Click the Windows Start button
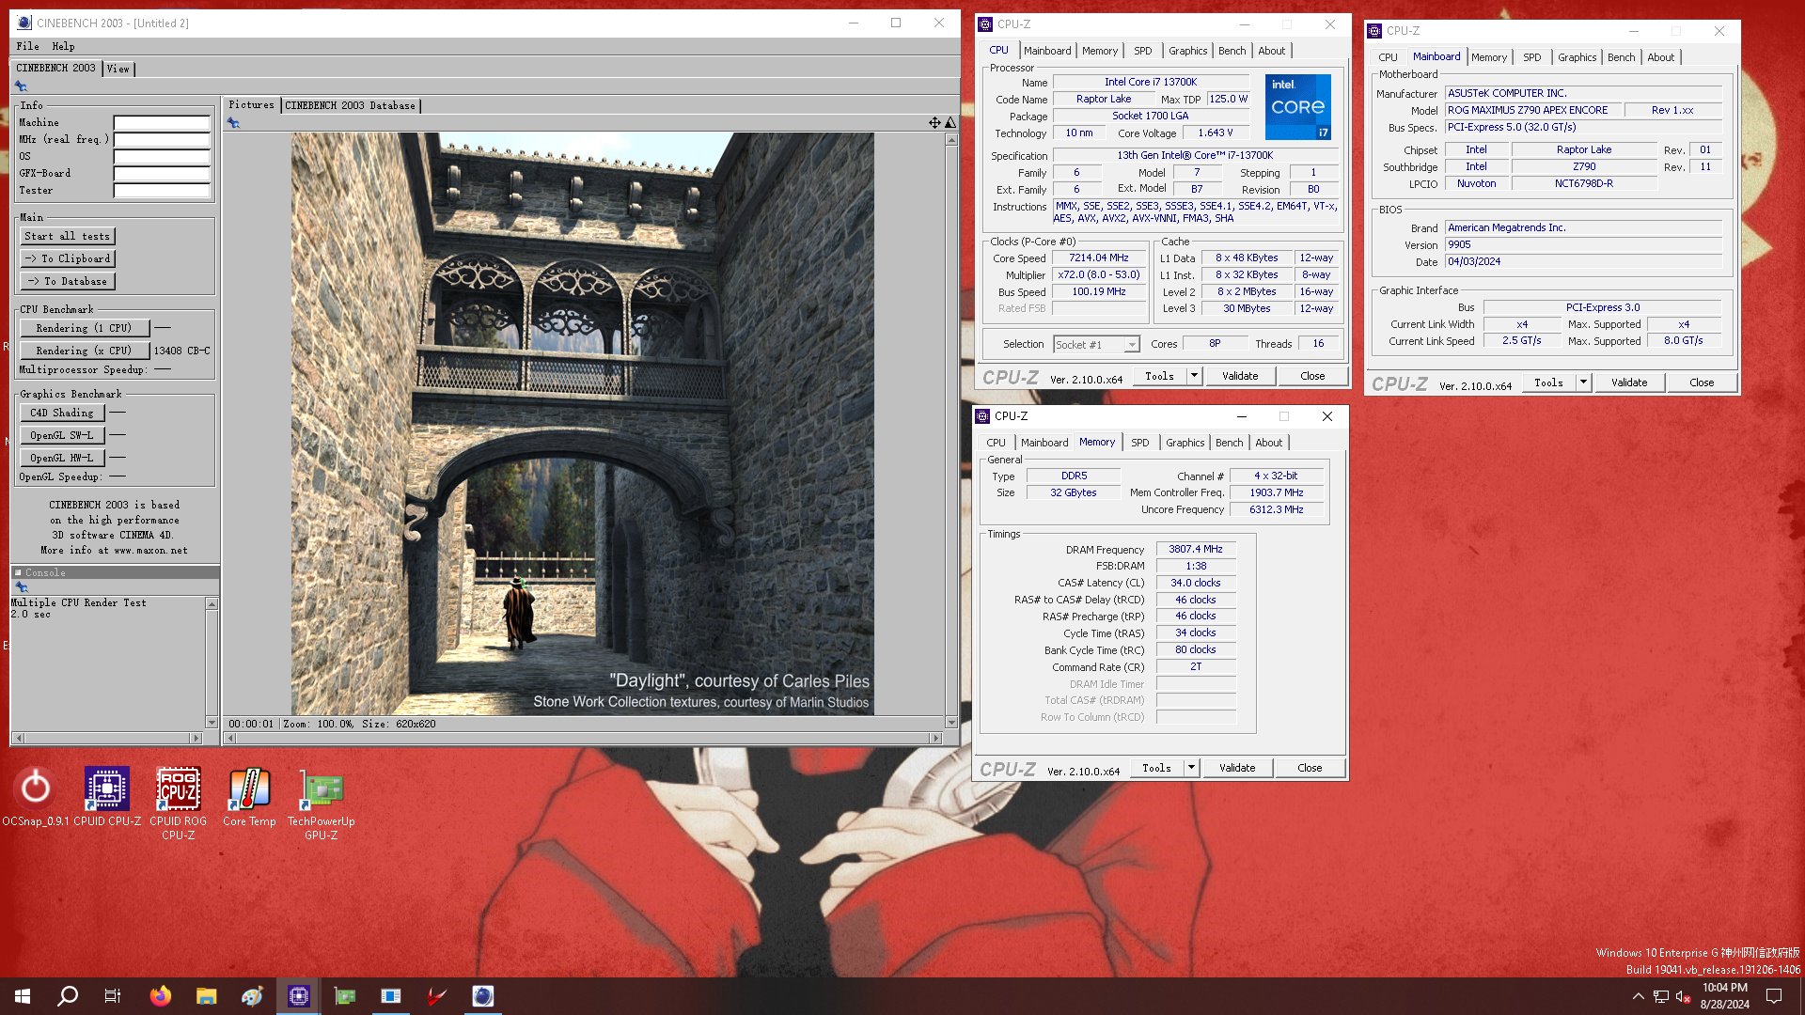 pos(23,996)
